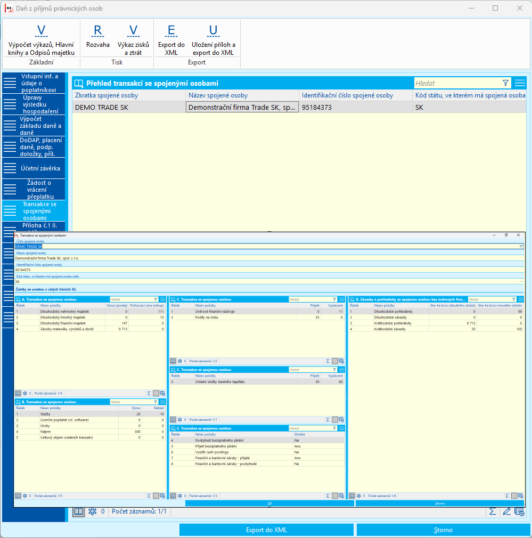
Task: Click Storno button of main window
Action: pyautogui.click(x=443, y=530)
